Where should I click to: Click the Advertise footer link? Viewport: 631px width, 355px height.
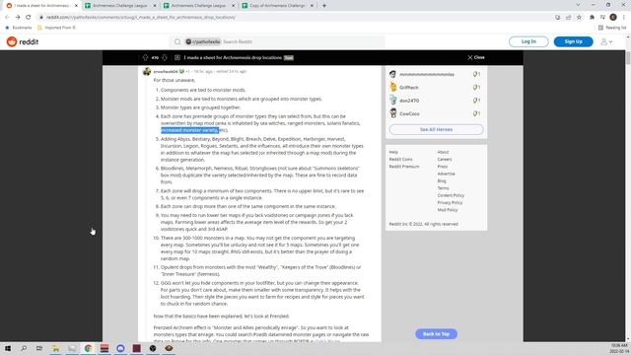point(446,174)
